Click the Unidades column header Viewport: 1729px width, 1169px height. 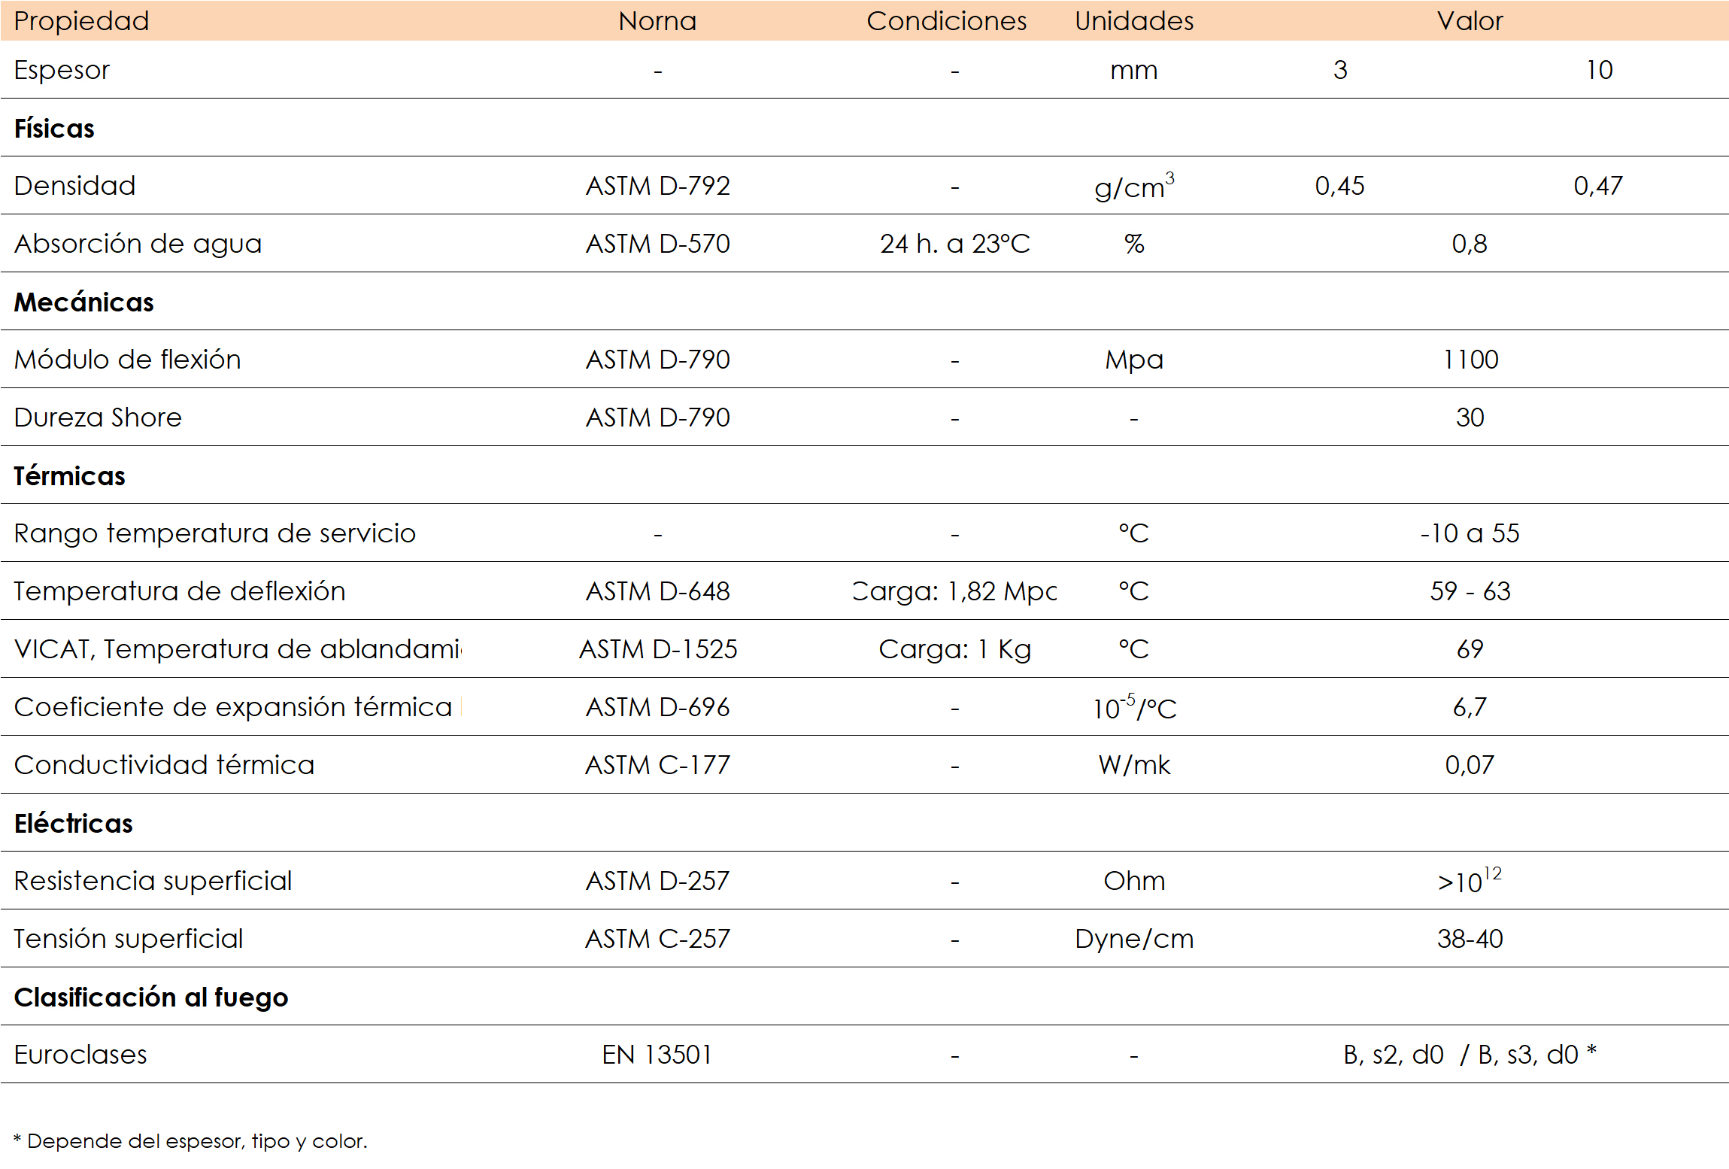tap(1133, 21)
